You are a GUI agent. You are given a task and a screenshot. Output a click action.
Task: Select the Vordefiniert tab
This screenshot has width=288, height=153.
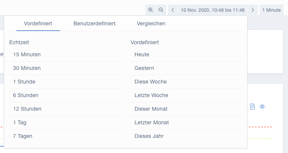38,23
